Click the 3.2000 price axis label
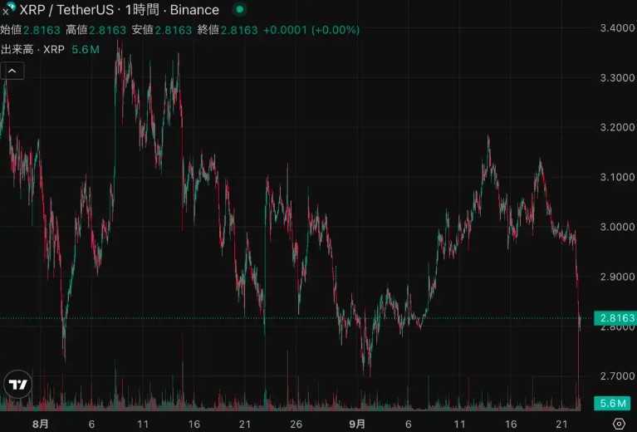 tap(618, 127)
